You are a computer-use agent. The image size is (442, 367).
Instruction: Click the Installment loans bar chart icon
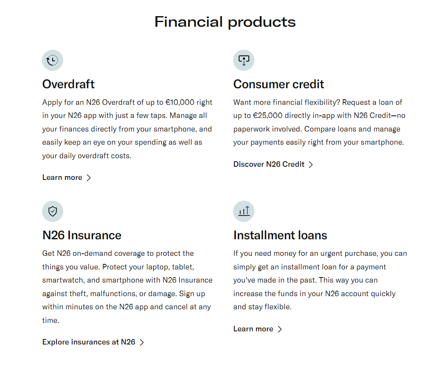244,211
